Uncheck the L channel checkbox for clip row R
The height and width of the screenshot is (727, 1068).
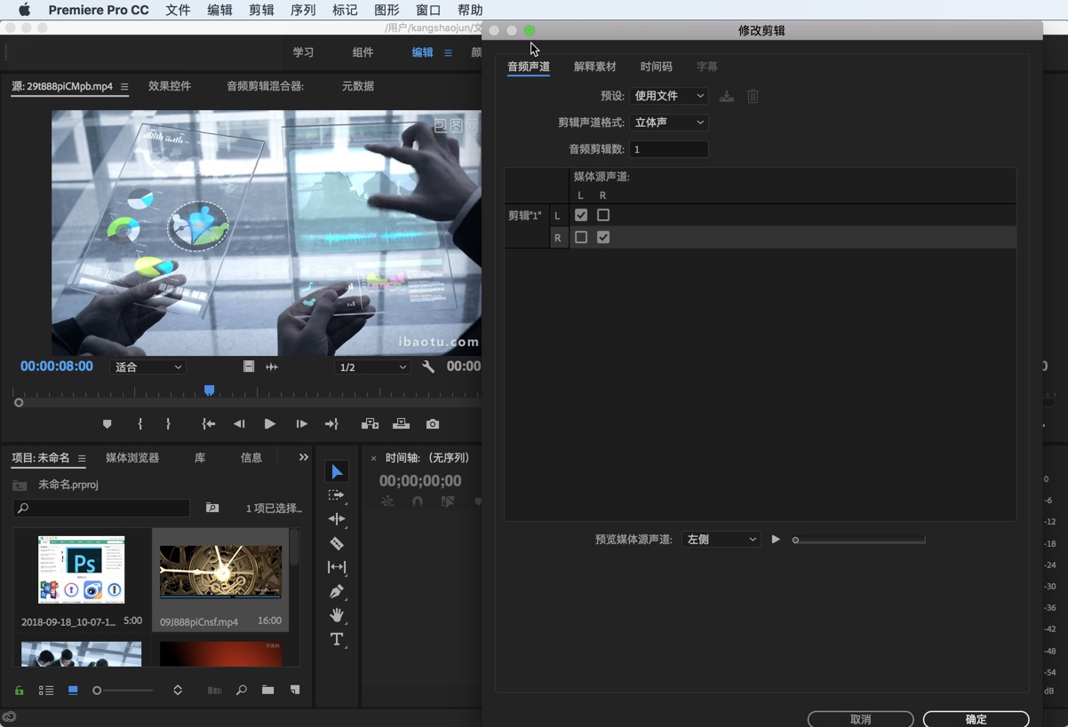[x=581, y=237]
